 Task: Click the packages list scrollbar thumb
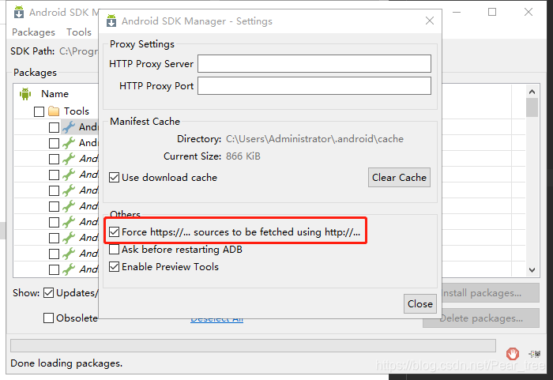(532, 107)
